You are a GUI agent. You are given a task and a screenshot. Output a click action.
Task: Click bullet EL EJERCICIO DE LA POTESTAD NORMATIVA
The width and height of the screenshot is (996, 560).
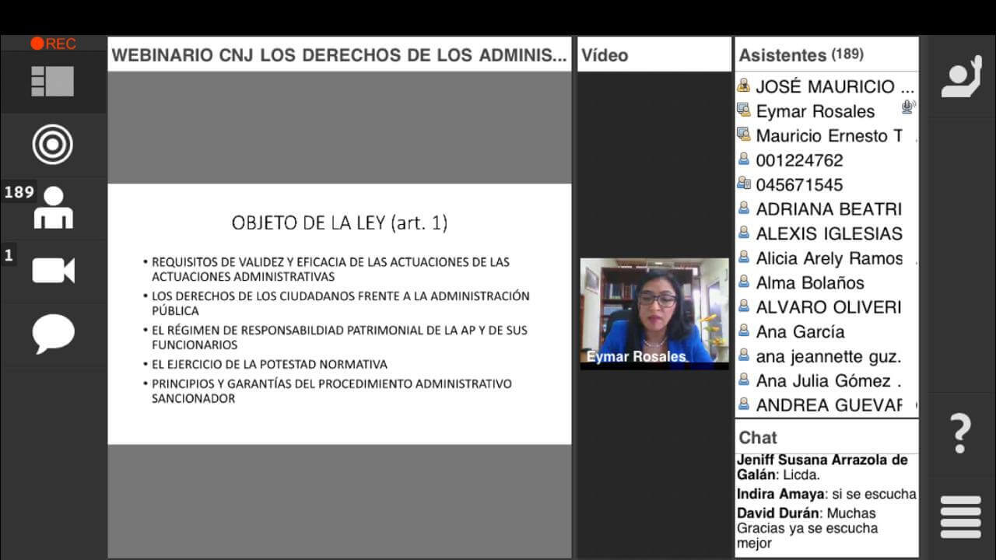click(265, 364)
